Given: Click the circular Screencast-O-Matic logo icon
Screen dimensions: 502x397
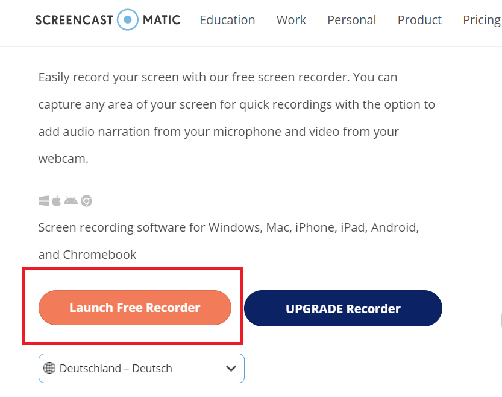Looking at the screenshot, I should (x=127, y=20).
